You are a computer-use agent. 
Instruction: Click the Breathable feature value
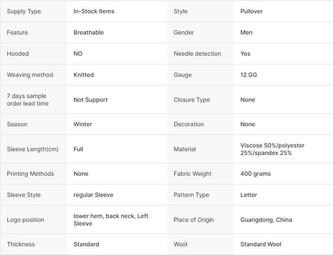click(88, 32)
